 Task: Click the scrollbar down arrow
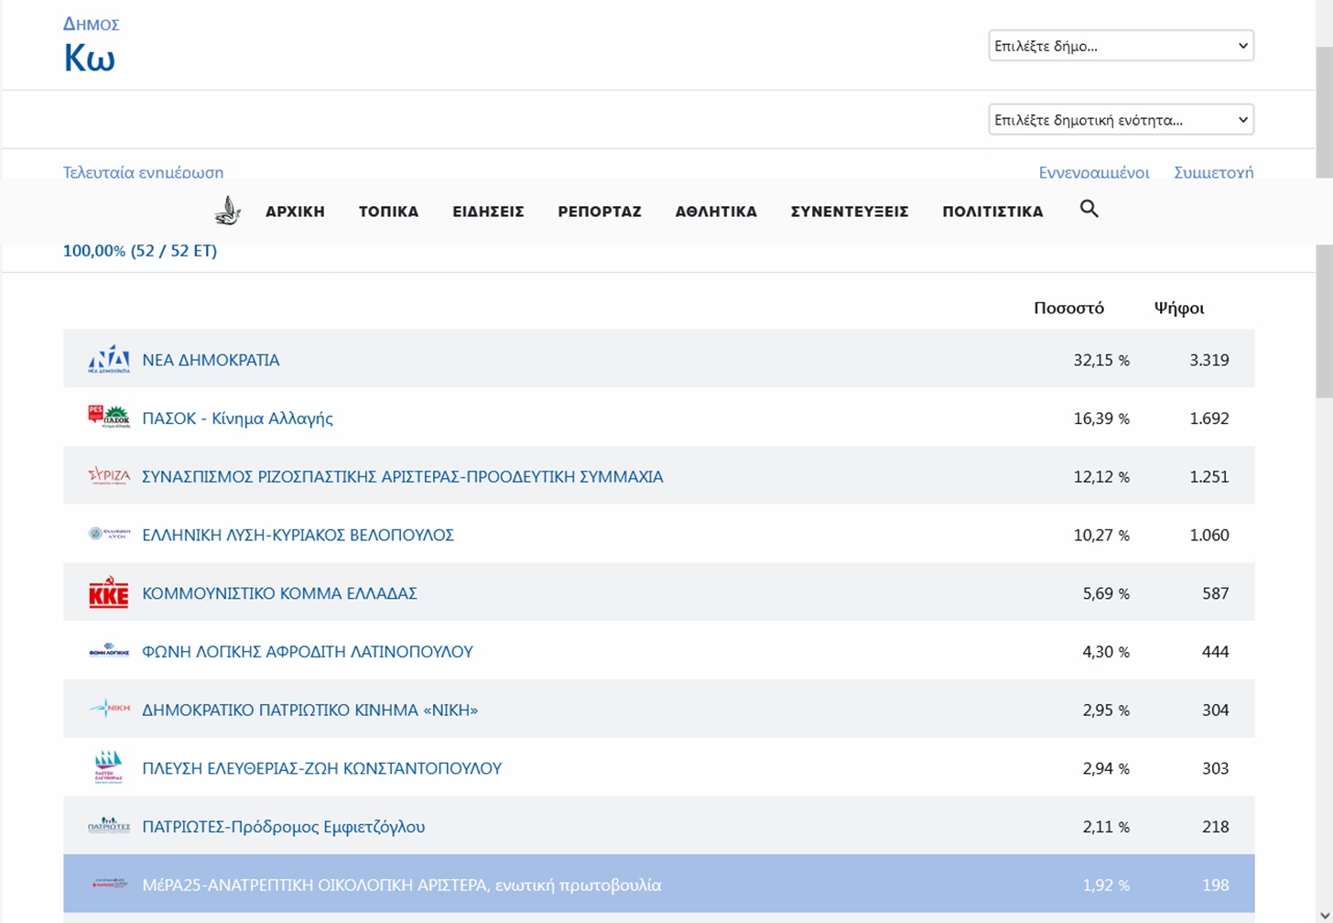tap(1324, 915)
